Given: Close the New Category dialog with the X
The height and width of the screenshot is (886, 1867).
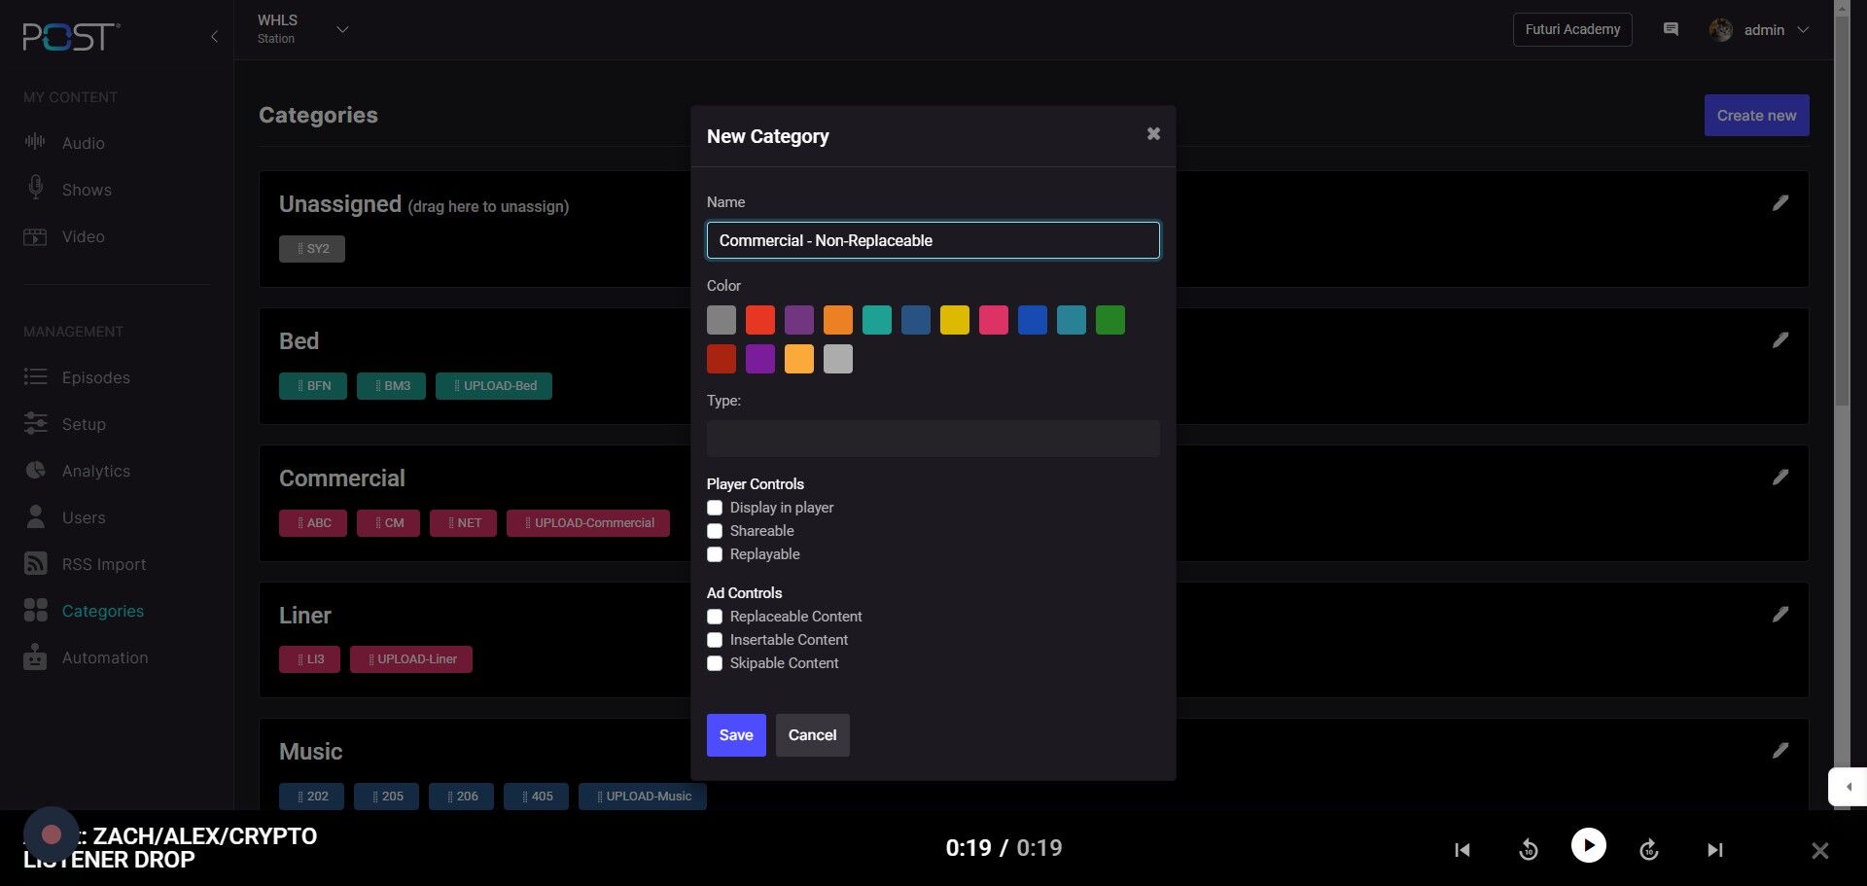Looking at the screenshot, I should coord(1153,134).
